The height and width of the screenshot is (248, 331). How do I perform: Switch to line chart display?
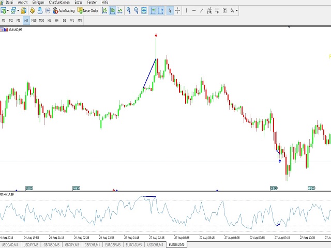120,10
